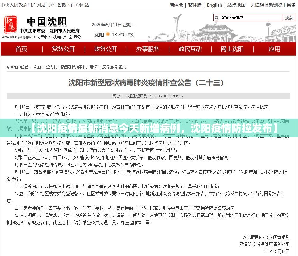Open the 网上沈阳 navigation tab
Image resolution: width=298 pixels, height=256 pixels.
232,49
